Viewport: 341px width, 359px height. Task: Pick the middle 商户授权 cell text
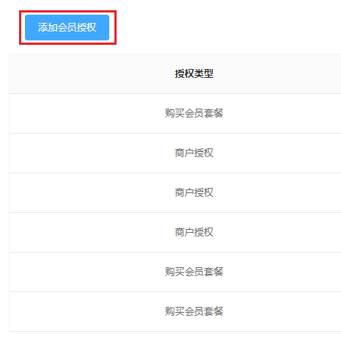[194, 193]
